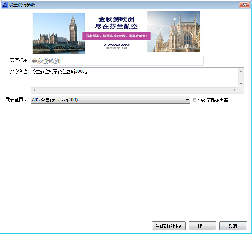Open the 跳转至页面 dropdown list
This screenshot has width=252, height=234.
pos(110,100)
